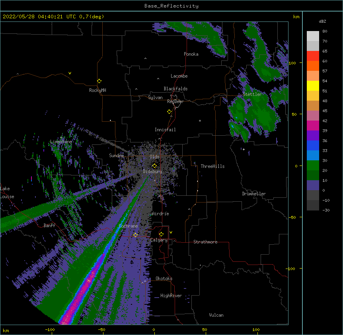Viewport: 343px width, 335px height.
Task: Click the Stettler town label
Action: pyautogui.click(x=252, y=94)
